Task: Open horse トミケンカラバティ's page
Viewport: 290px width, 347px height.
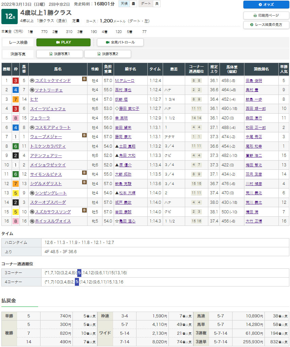Action: 50,146
